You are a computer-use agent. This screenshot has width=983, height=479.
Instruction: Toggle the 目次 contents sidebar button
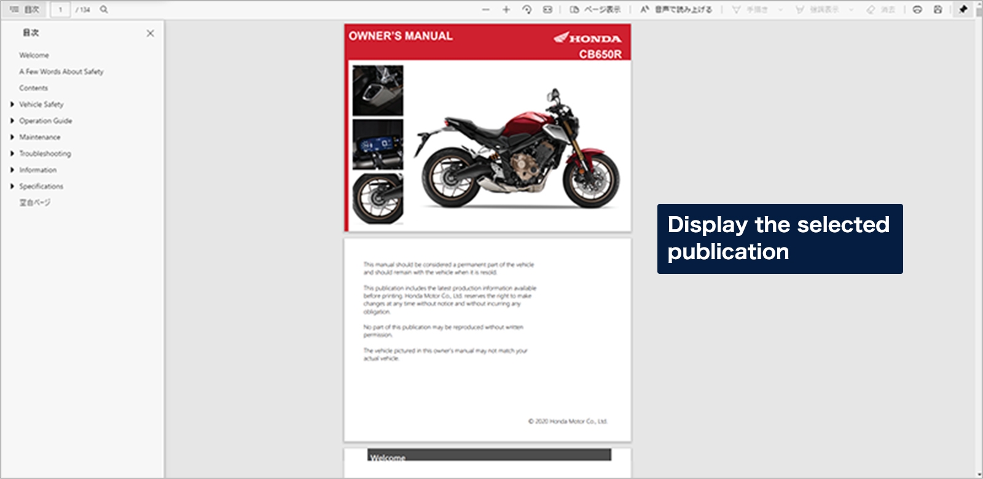[25, 10]
